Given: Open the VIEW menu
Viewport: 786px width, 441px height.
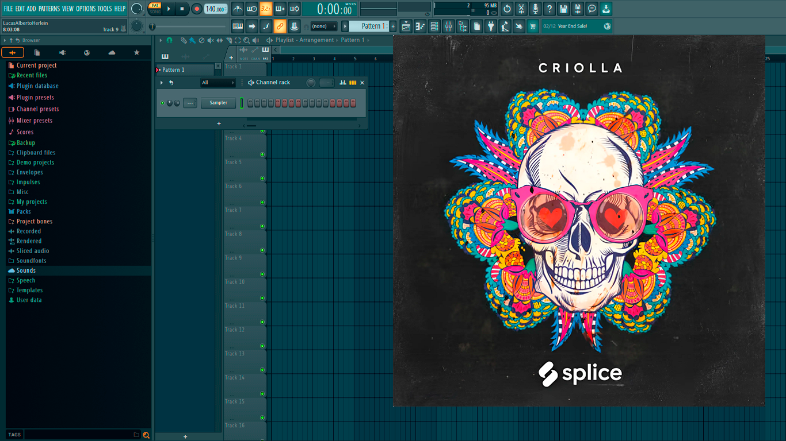Looking at the screenshot, I should 68,9.
